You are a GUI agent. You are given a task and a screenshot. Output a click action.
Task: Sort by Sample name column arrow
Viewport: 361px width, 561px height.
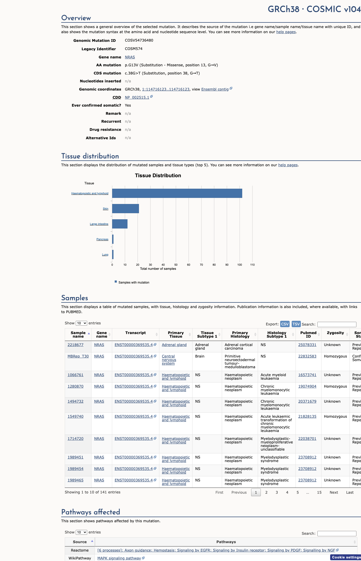click(89, 334)
